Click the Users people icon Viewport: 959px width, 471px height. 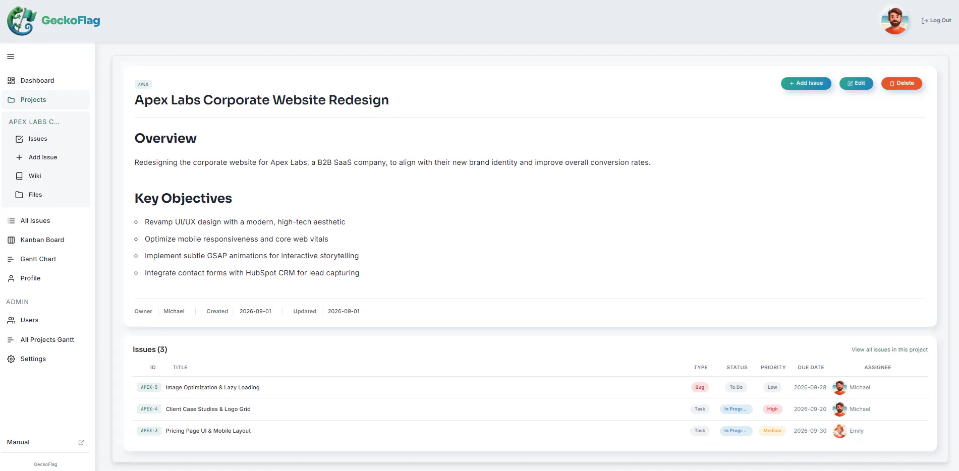(x=11, y=320)
